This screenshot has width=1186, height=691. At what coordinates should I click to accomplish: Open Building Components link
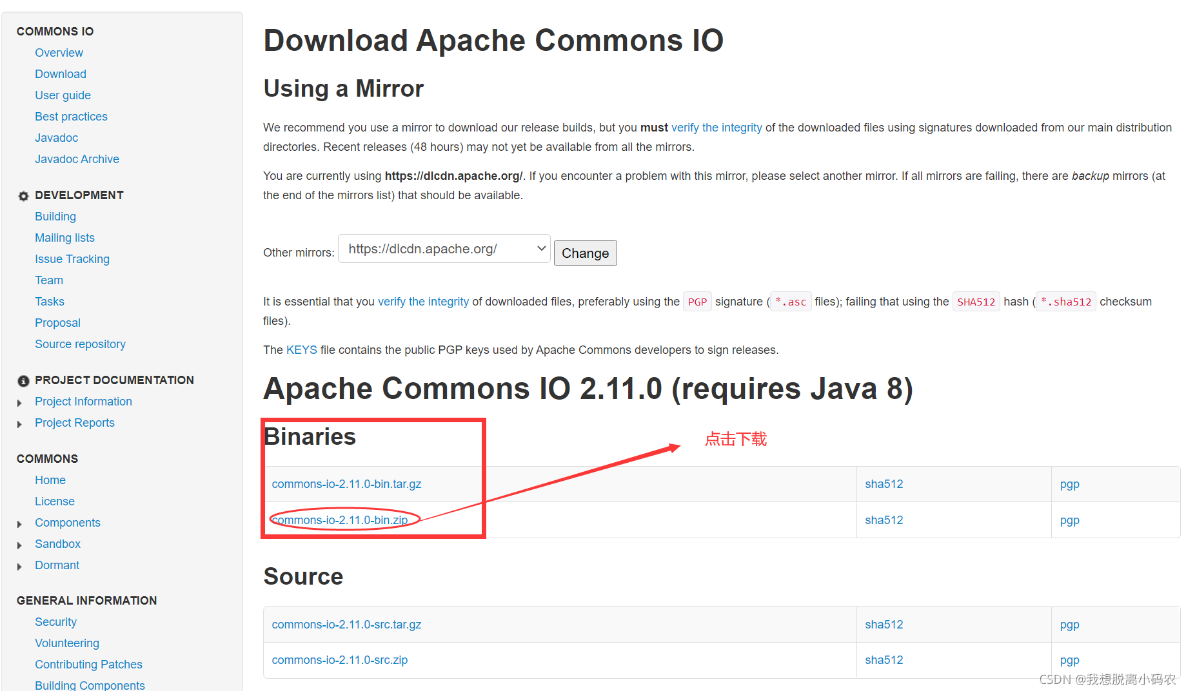pos(90,685)
